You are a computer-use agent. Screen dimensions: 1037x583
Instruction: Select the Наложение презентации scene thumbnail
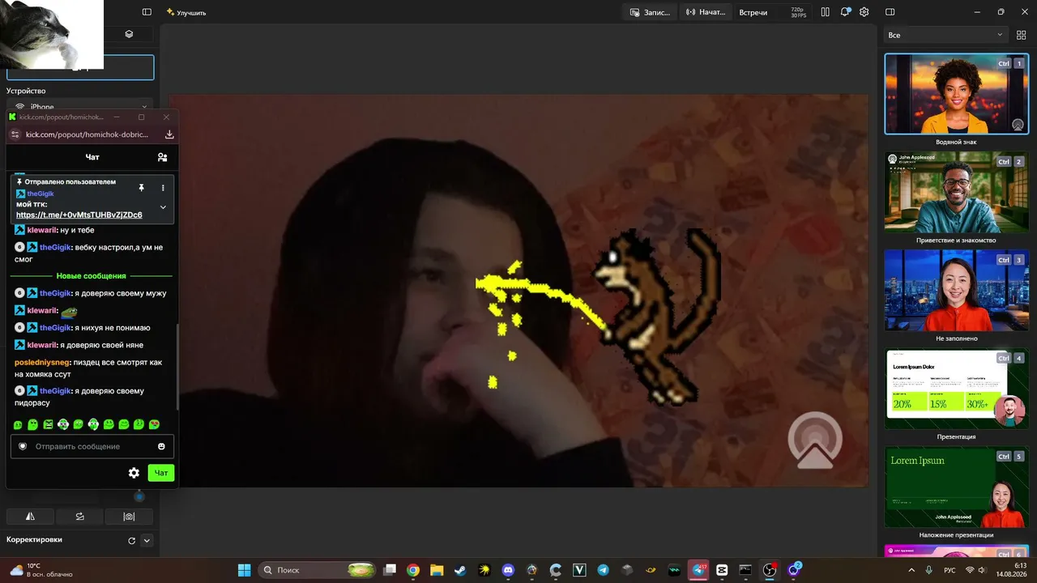coord(956,487)
